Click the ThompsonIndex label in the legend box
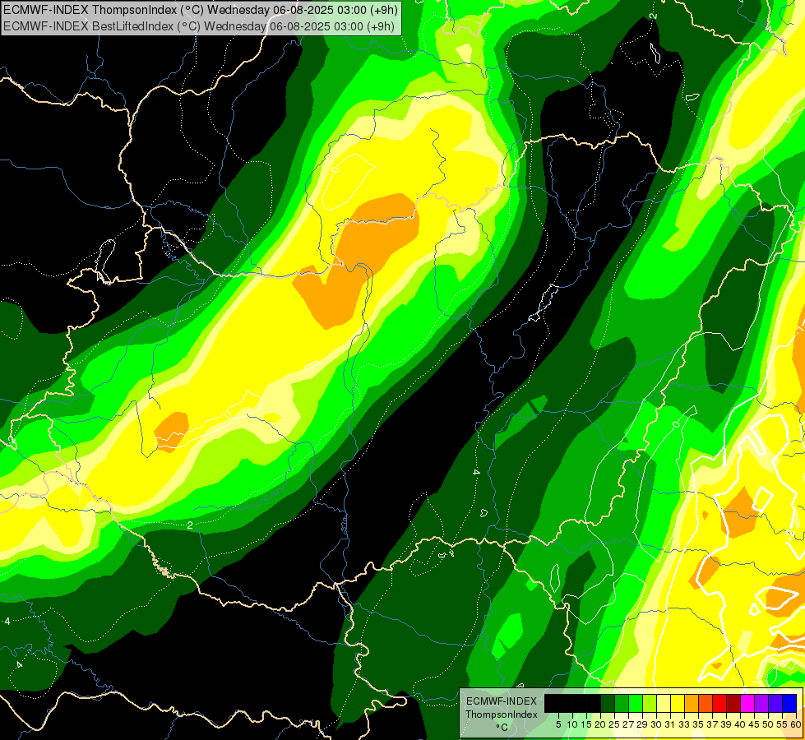Screen dimensions: 805x740 pyautogui.click(x=501, y=715)
